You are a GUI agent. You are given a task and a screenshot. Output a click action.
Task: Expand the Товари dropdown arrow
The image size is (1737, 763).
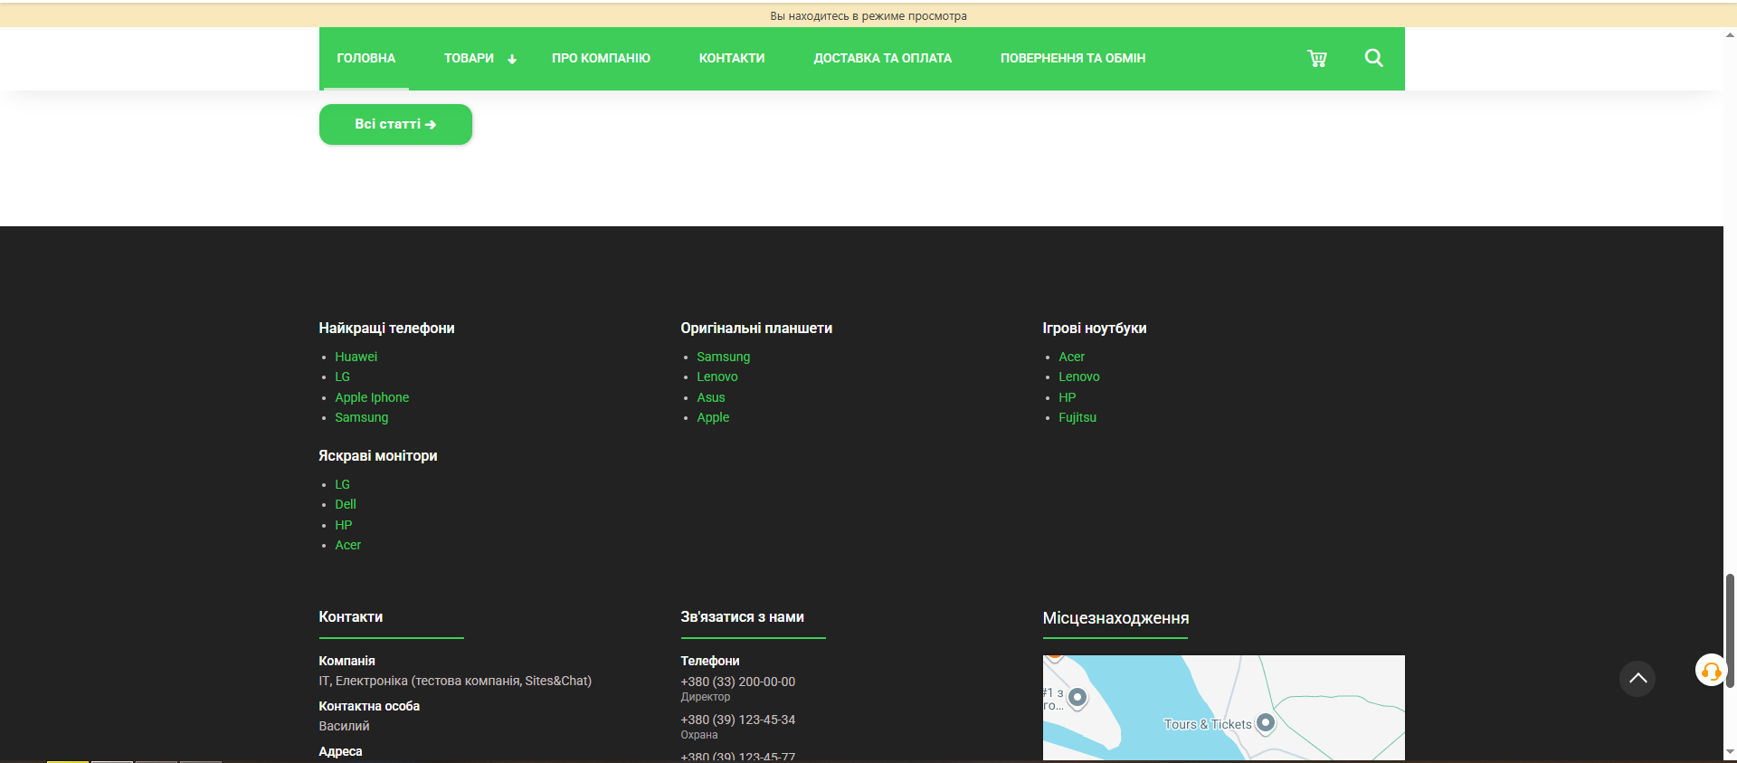pos(512,60)
